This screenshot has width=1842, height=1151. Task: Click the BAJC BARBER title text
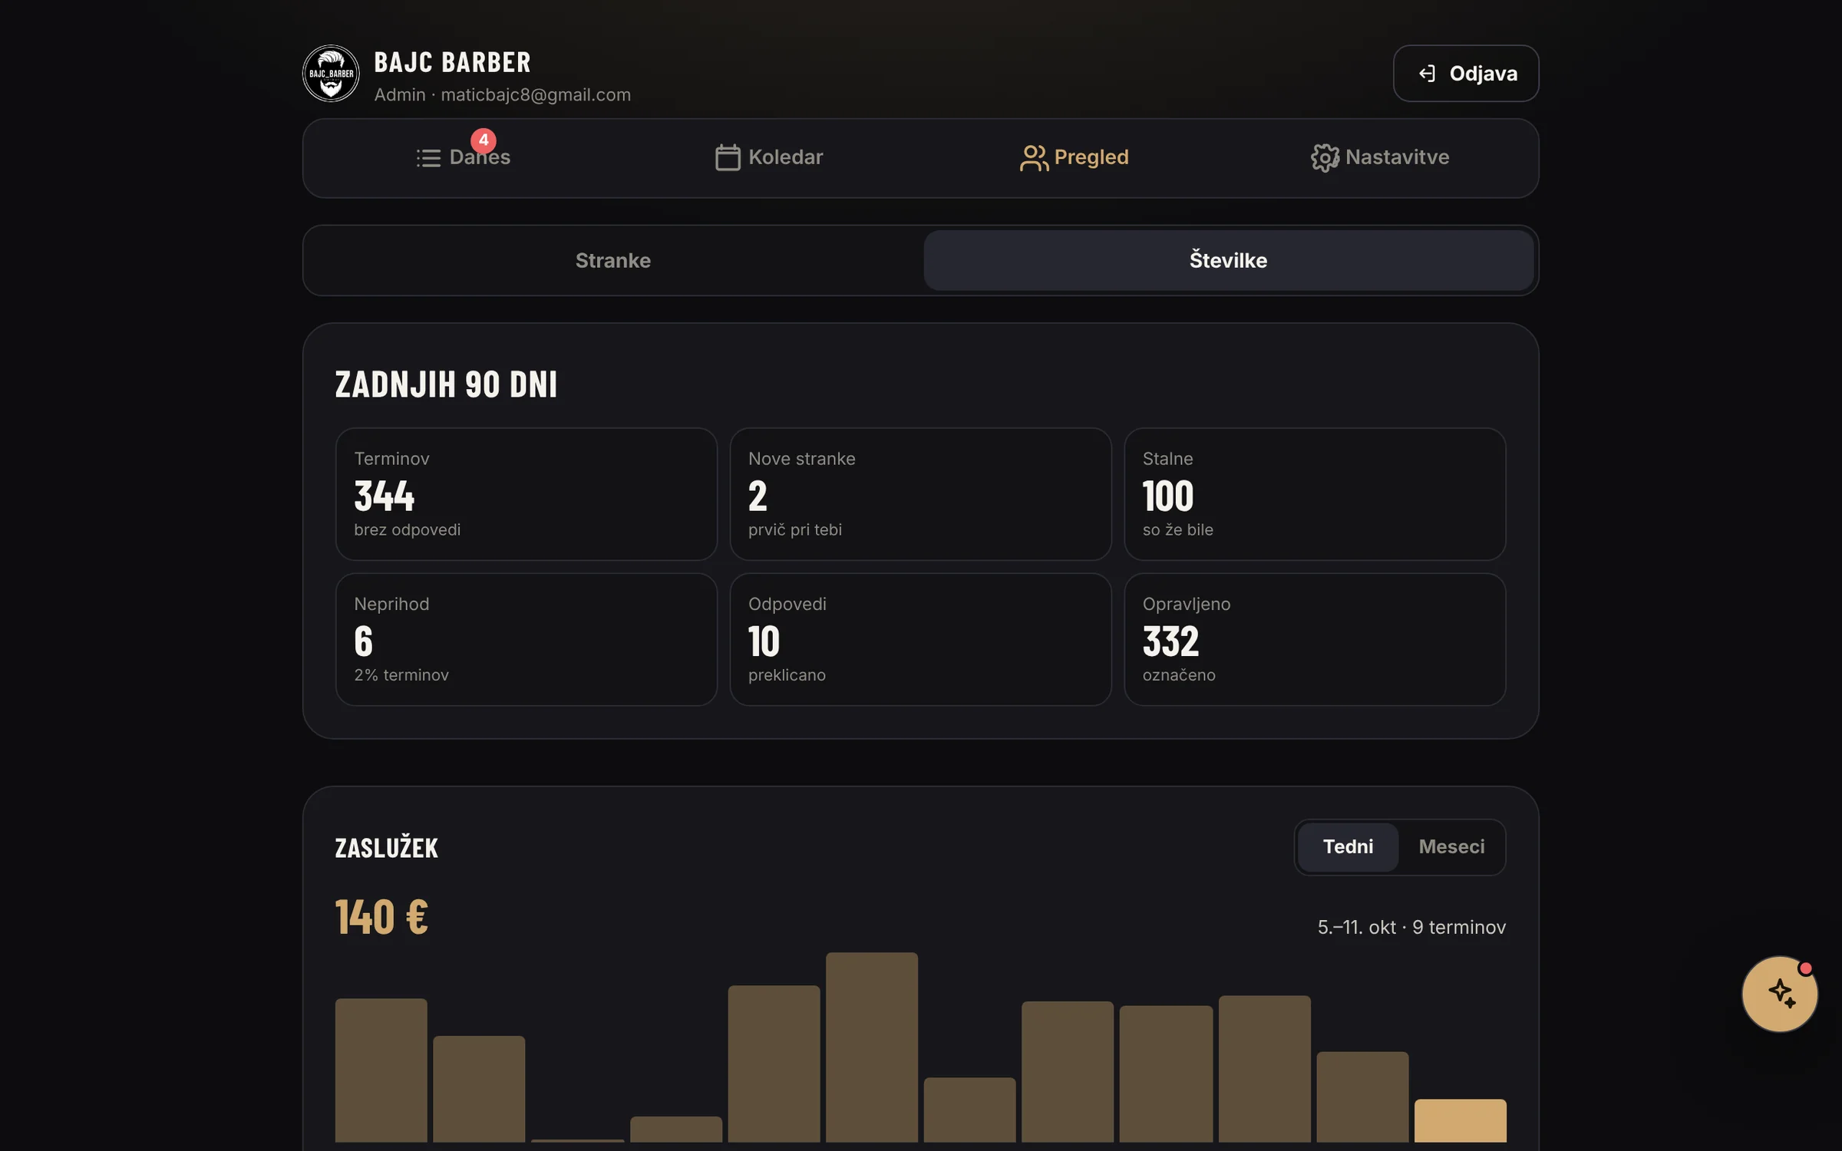452,62
